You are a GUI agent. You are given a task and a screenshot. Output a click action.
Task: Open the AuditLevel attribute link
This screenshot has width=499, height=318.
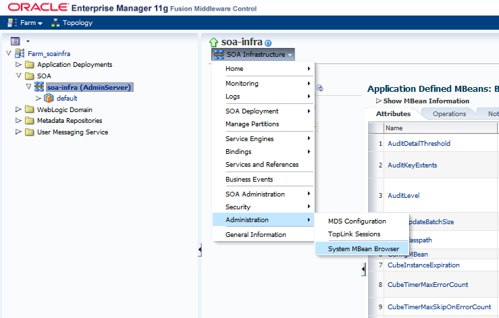coord(404,195)
